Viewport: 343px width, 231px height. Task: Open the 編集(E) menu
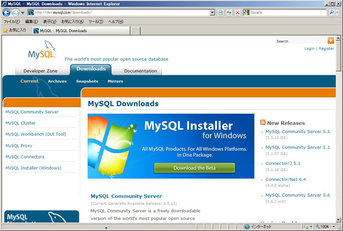(x=31, y=22)
